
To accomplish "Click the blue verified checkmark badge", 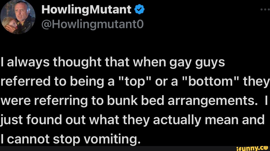I will tap(139, 10).
